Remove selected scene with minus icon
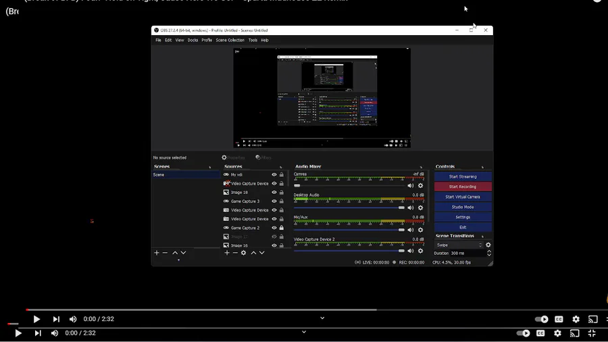Image resolution: width=608 pixels, height=342 pixels. click(165, 253)
